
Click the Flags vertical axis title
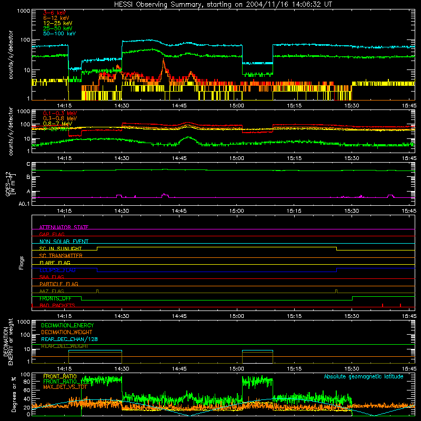22,263
